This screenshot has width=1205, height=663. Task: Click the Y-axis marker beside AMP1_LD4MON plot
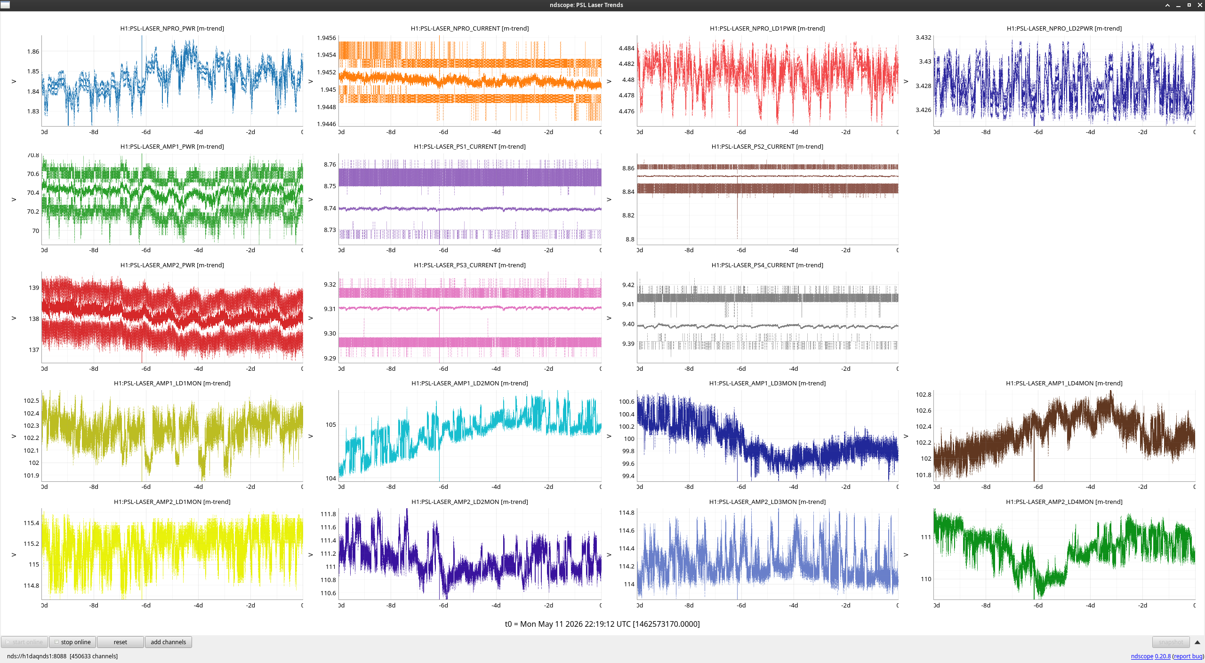click(x=906, y=436)
